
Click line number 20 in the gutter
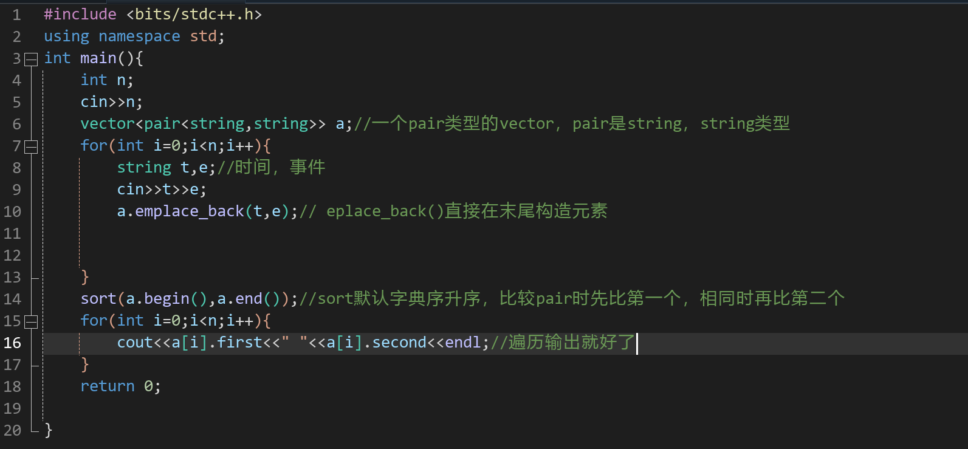[x=13, y=430]
